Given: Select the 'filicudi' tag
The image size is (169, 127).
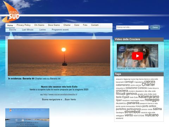Looking at the screenshot, I should 121,94.
